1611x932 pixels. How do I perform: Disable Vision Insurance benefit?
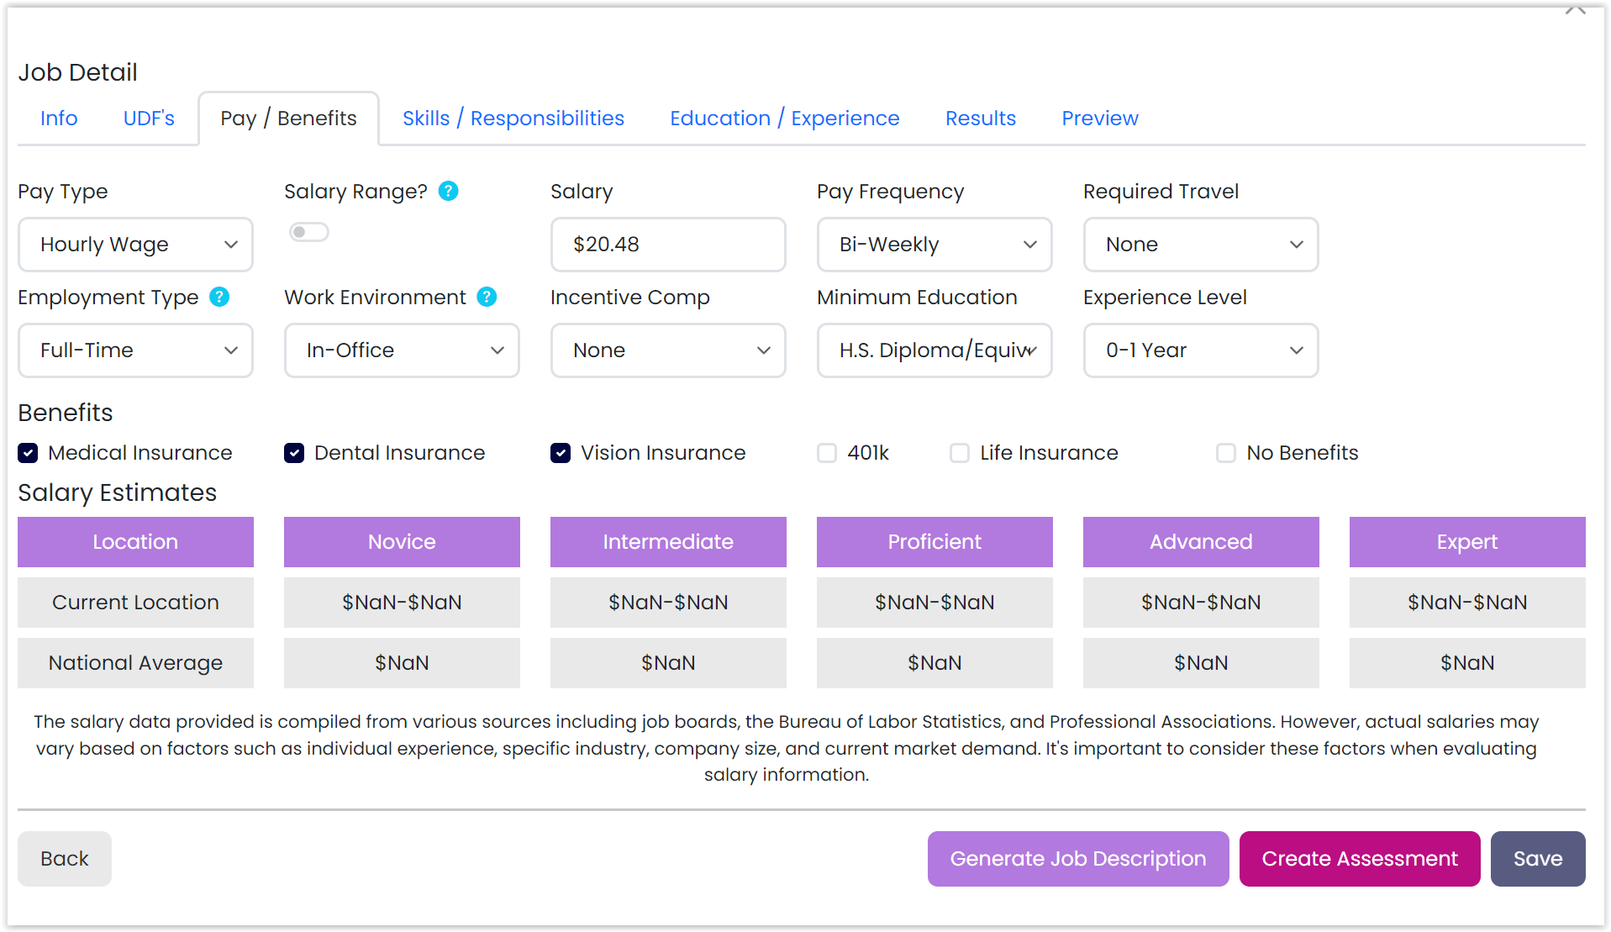coord(561,452)
